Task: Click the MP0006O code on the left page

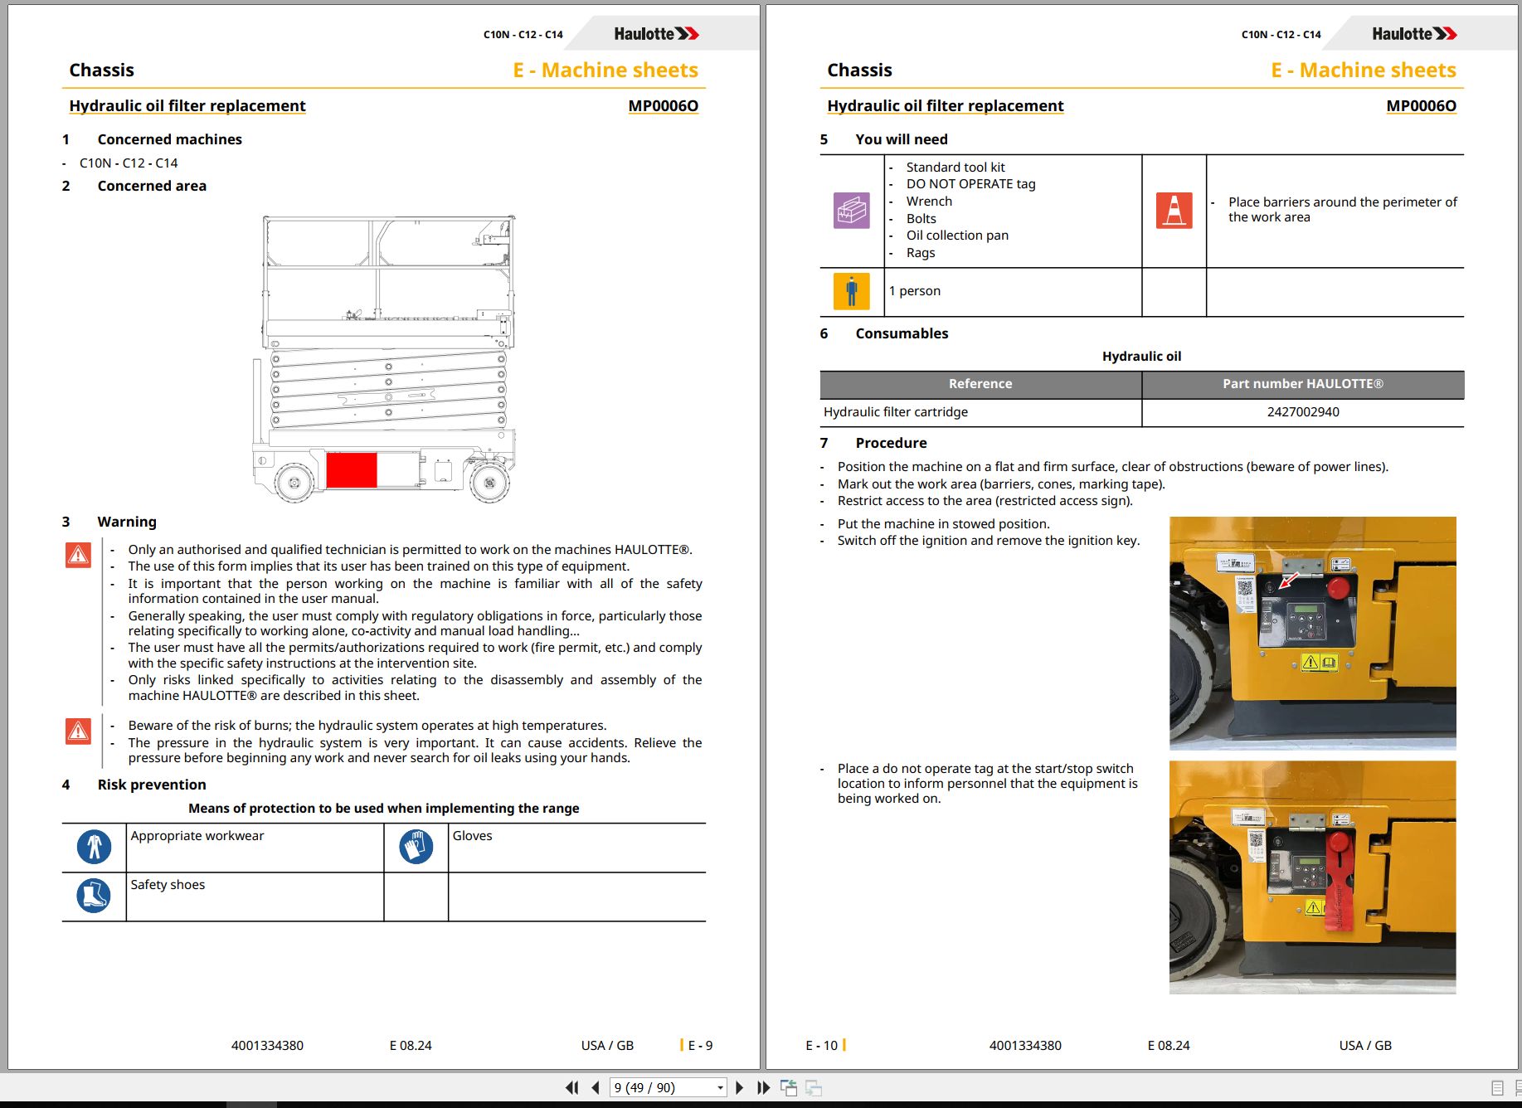Action: click(x=663, y=105)
